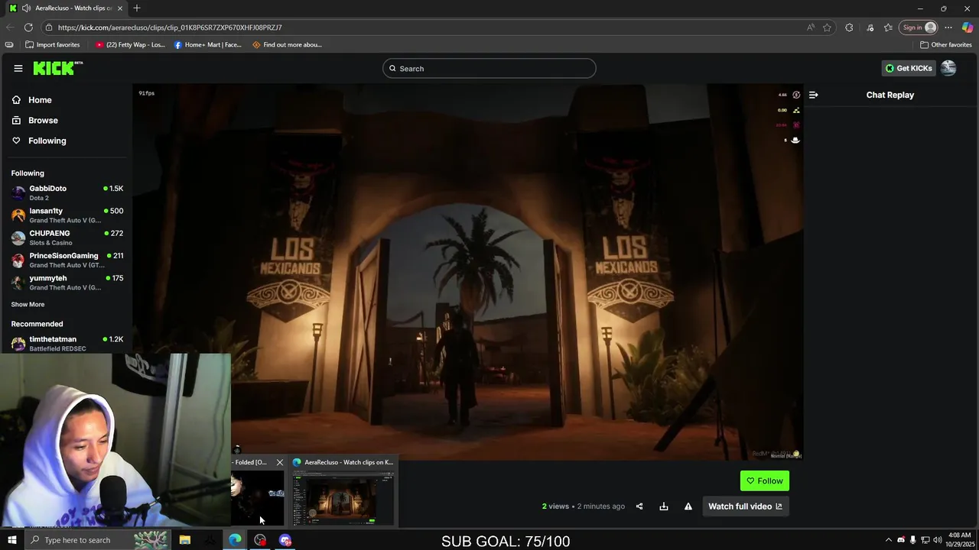Close the AeraRecluso browser tab
The width and height of the screenshot is (979, 550).
tap(119, 8)
